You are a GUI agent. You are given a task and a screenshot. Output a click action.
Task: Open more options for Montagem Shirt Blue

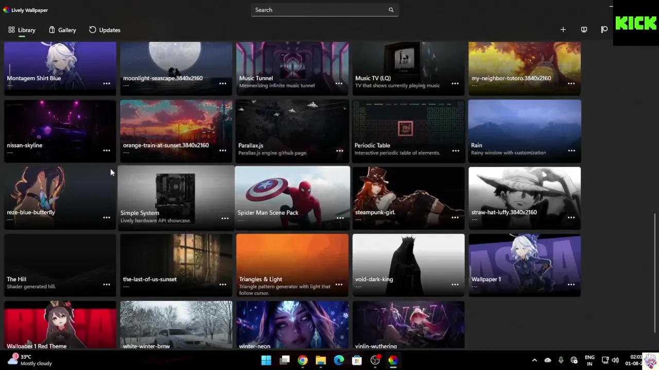pyautogui.click(x=107, y=83)
